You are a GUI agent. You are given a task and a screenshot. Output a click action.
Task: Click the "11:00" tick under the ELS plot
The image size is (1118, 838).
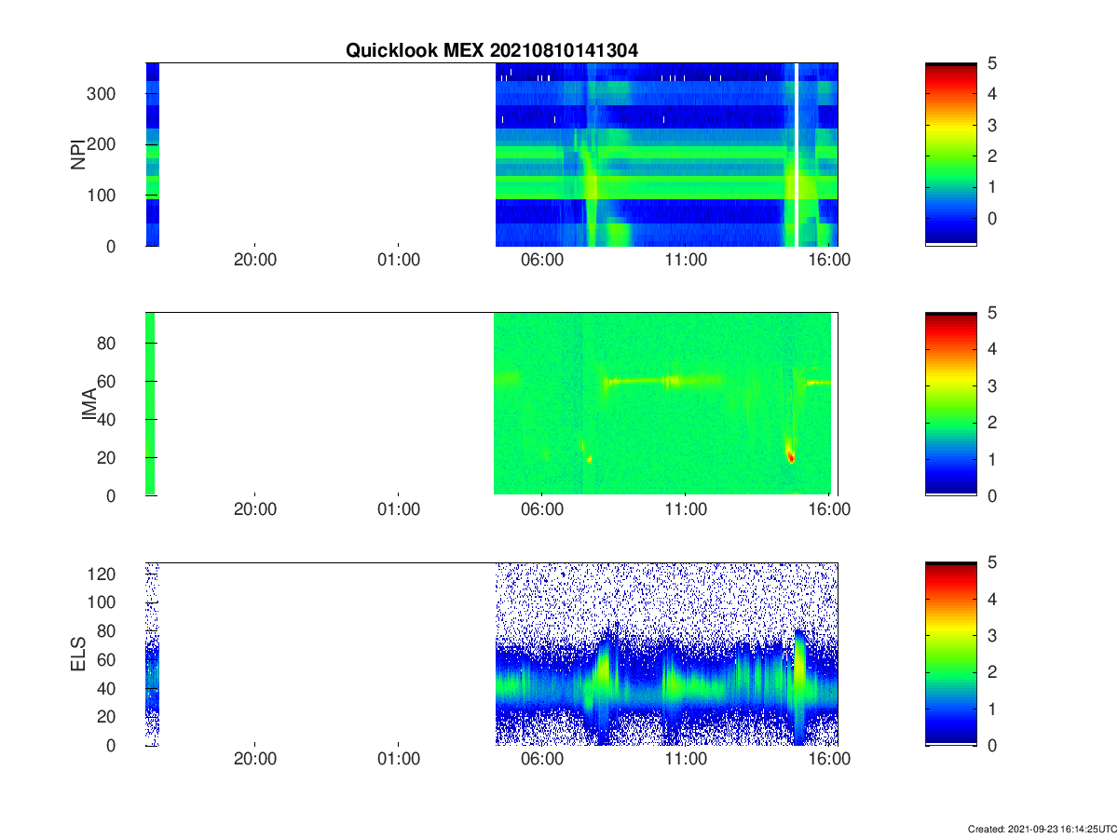click(x=686, y=760)
